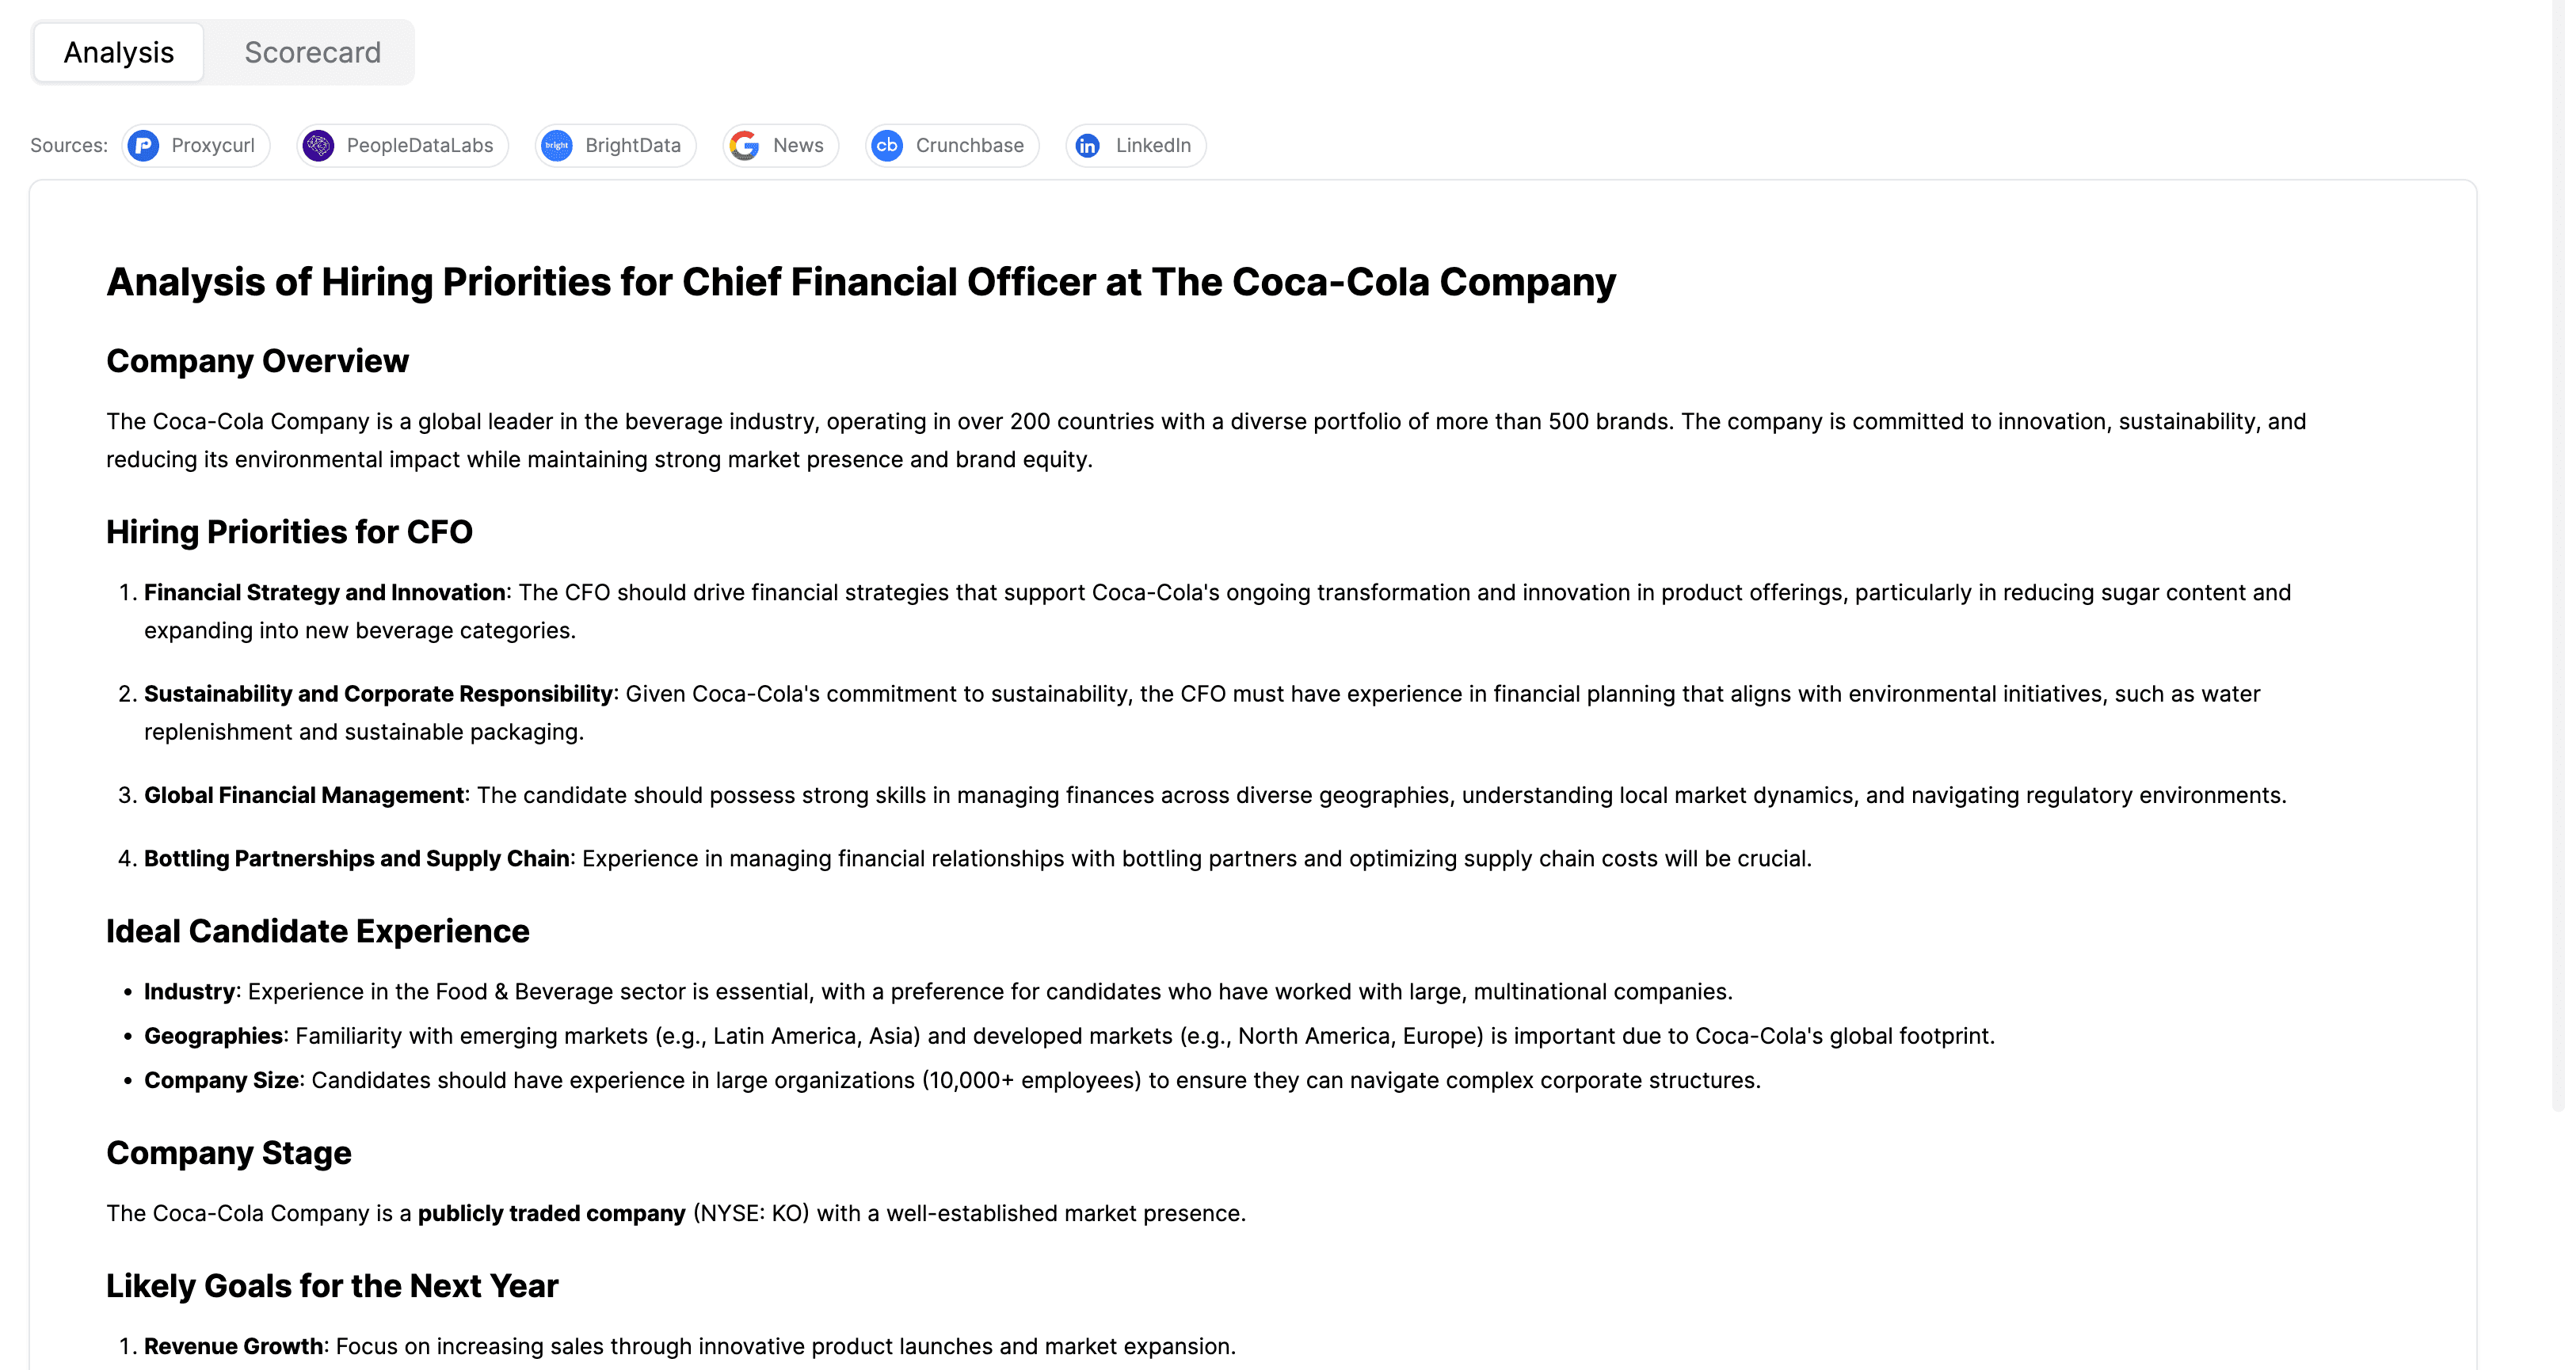Click the Proxycurl source icon
2565x1370 pixels.
[x=144, y=147]
